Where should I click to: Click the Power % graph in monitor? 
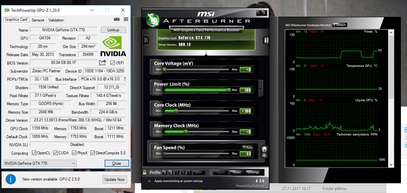tap(337, 48)
